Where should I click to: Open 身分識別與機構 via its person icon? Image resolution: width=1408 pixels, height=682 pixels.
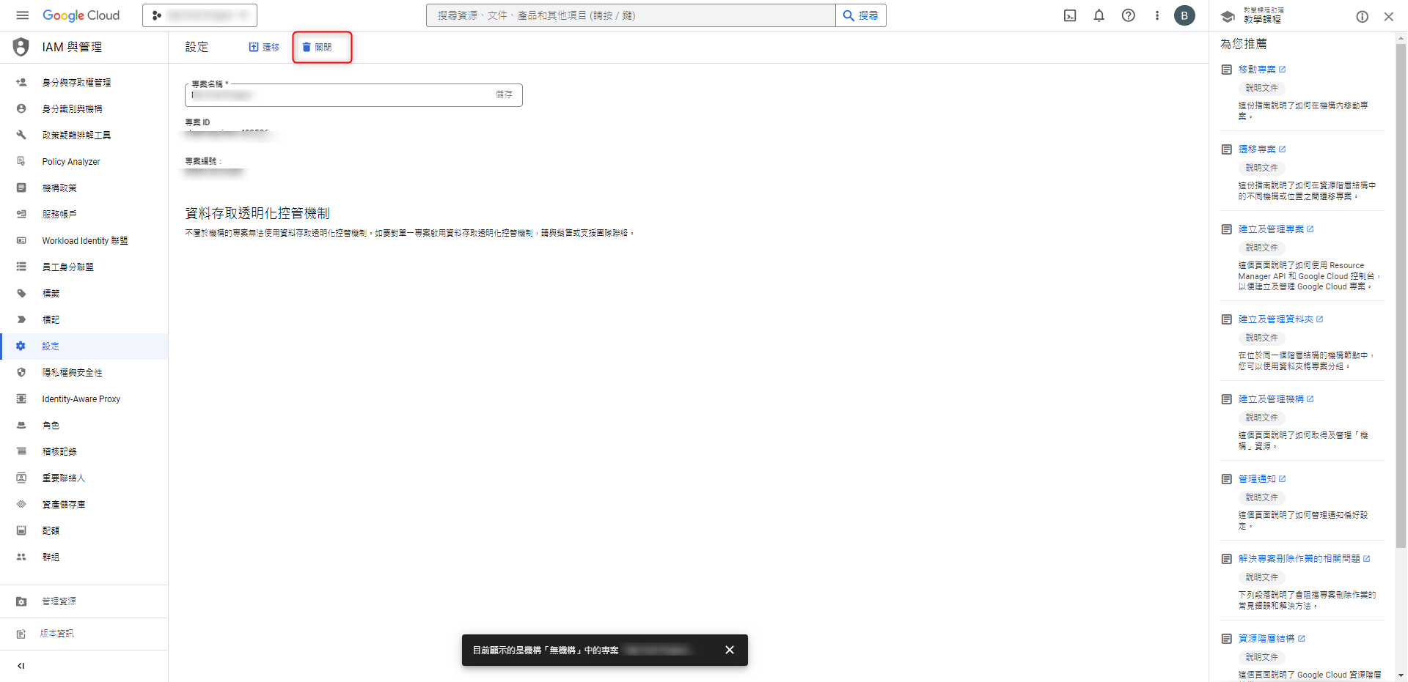(21, 109)
